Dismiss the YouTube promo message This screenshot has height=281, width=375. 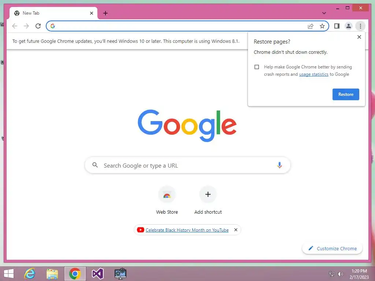tap(235, 230)
